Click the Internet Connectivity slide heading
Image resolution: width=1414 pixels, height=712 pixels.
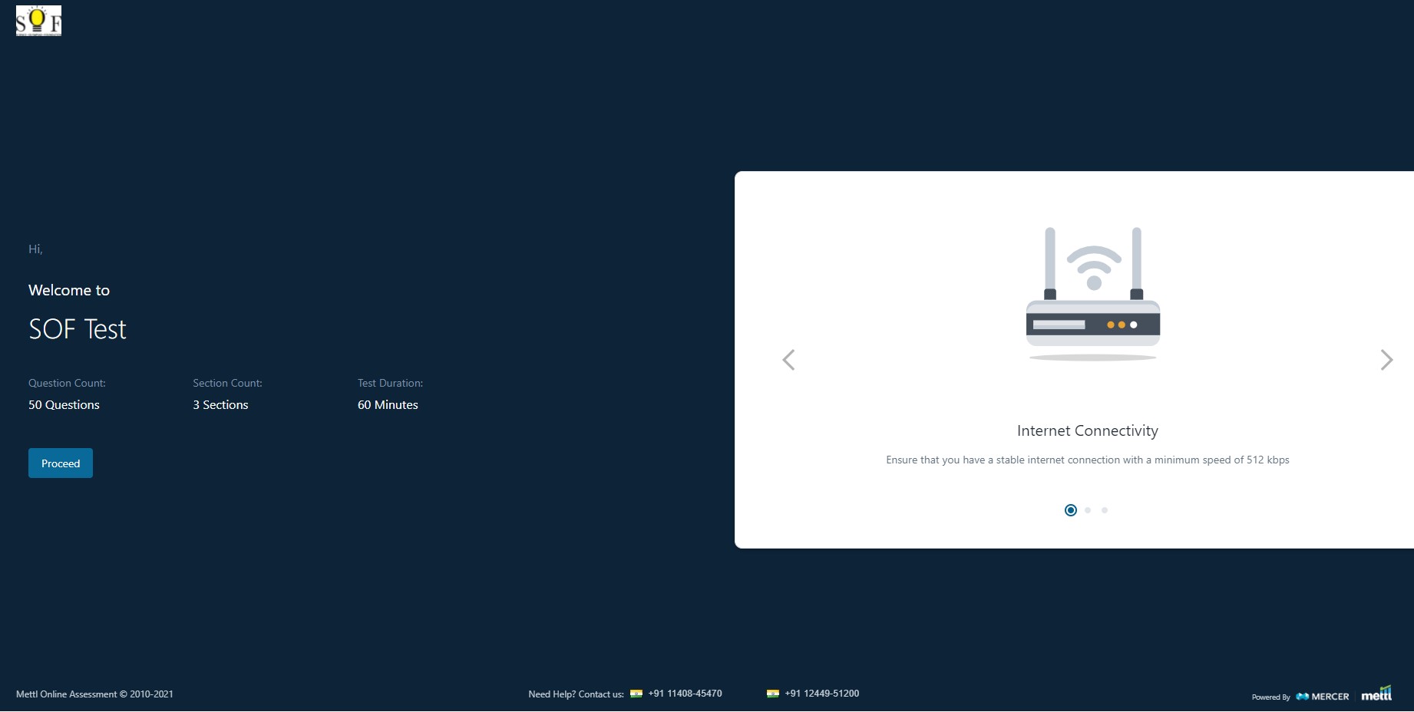1087,431
